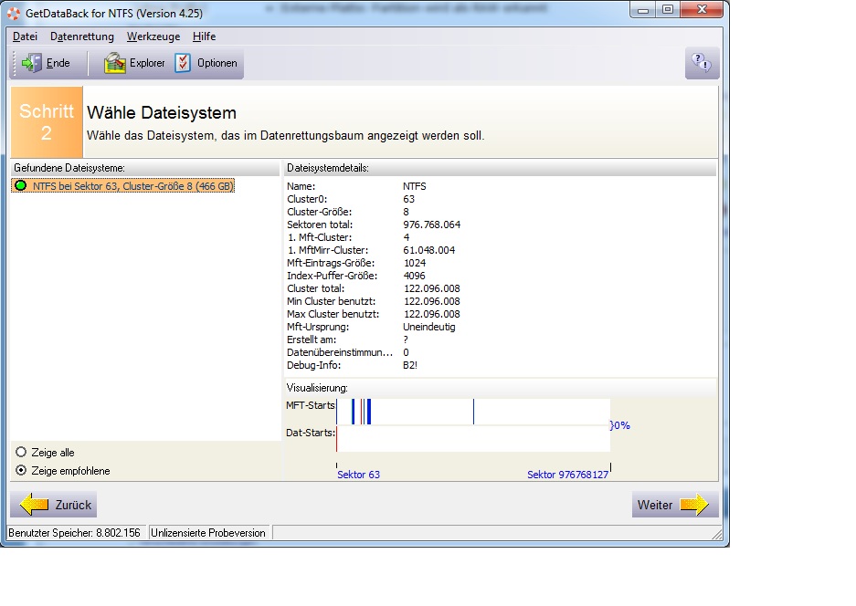This screenshot has height=606, width=856.
Task: Click the Mft-Eintrags-Größe value 1024
Action: (415, 263)
